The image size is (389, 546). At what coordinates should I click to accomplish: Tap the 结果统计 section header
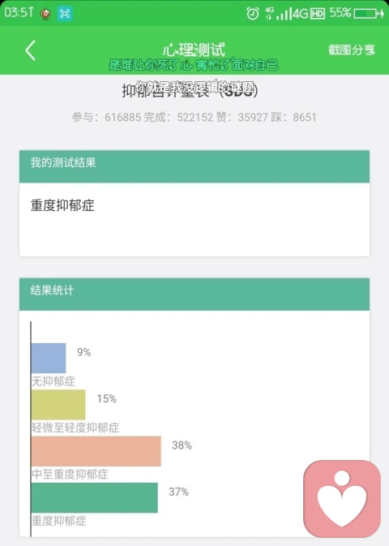click(194, 294)
